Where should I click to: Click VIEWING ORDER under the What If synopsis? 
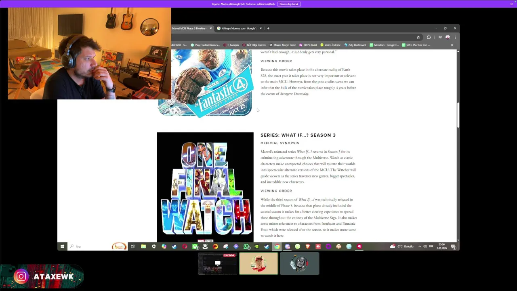276,191
